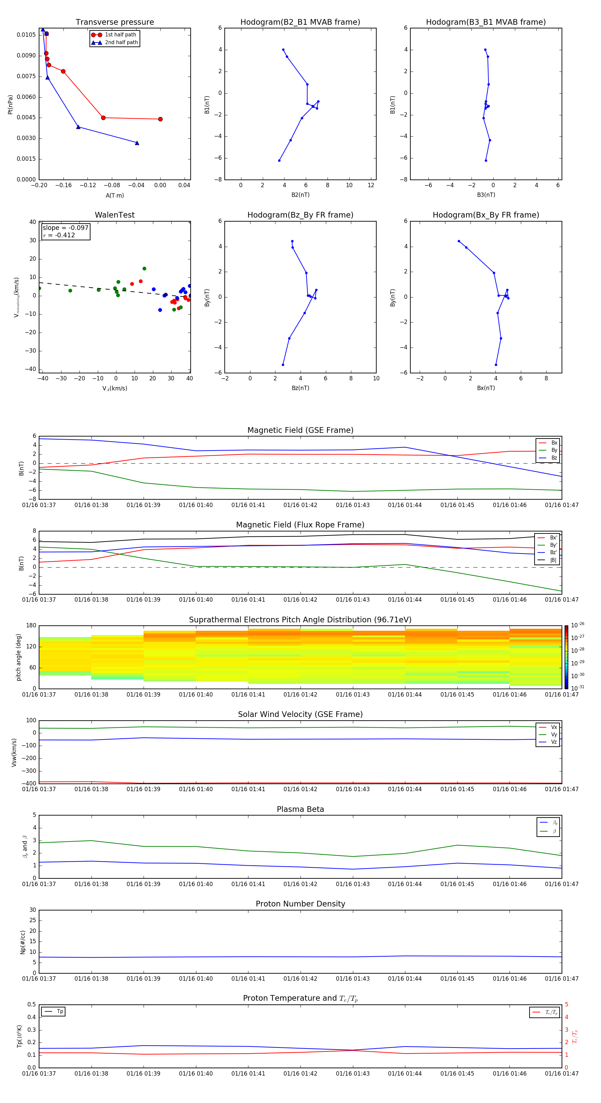This screenshot has width=601, height=1103.
Task: Click the 'Vsw(km/s)' axis label
Action: click(14, 752)
